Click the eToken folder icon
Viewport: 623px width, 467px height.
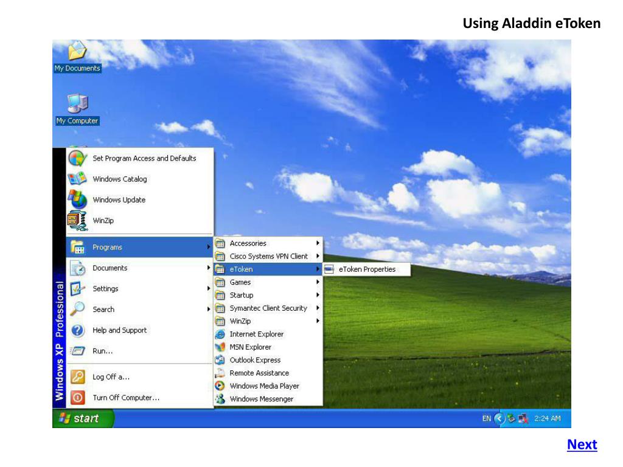coord(220,269)
